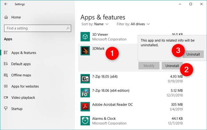This screenshot has width=207, height=130.
Task: Open Apps for websites section
Action: (25, 86)
